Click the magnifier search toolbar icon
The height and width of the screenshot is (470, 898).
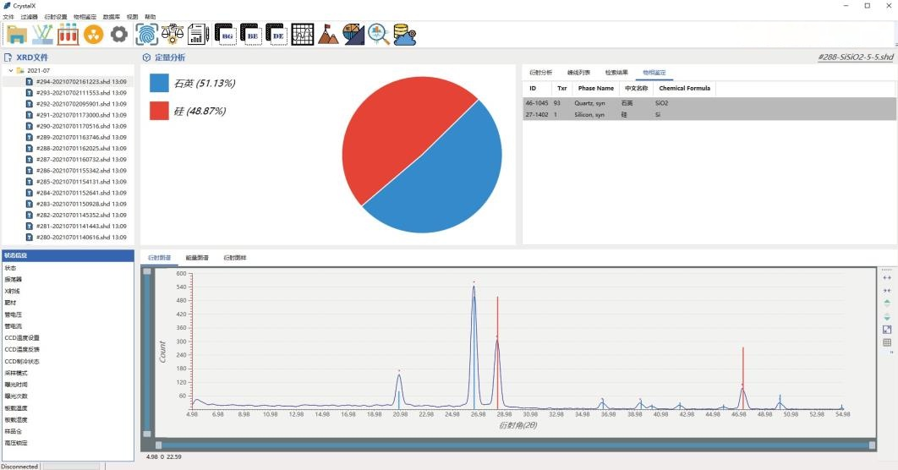tap(378, 34)
